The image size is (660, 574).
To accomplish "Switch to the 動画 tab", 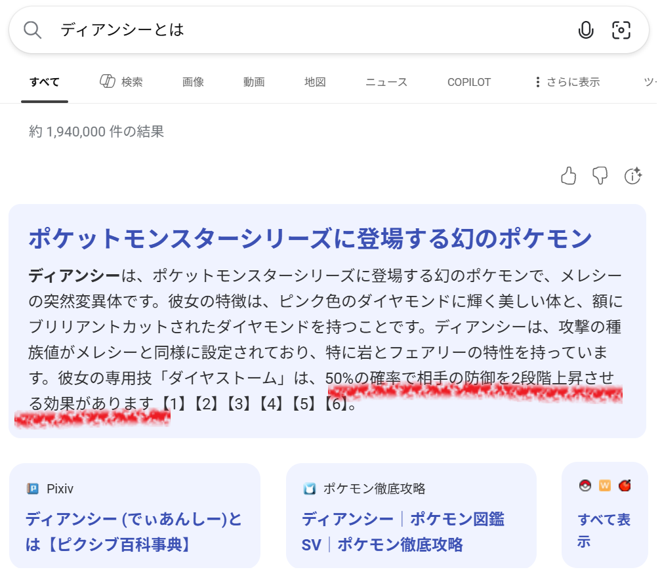I will click(x=254, y=82).
